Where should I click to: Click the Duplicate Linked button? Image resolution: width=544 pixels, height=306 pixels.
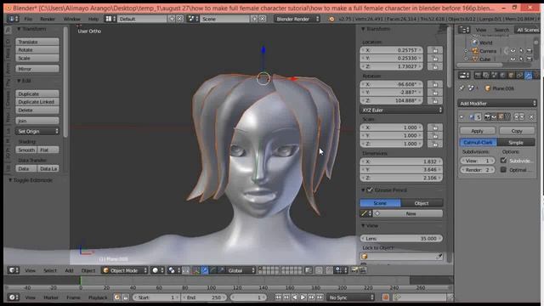click(x=37, y=102)
